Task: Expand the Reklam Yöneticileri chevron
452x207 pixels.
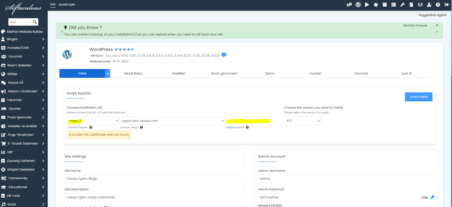Action: [x=43, y=92]
